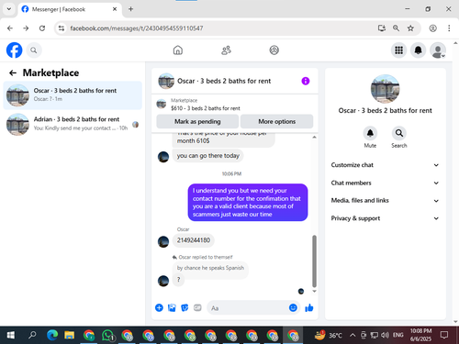Click the message 'you can go there today'
The width and height of the screenshot is (459, 344).
tap(207, 156)
